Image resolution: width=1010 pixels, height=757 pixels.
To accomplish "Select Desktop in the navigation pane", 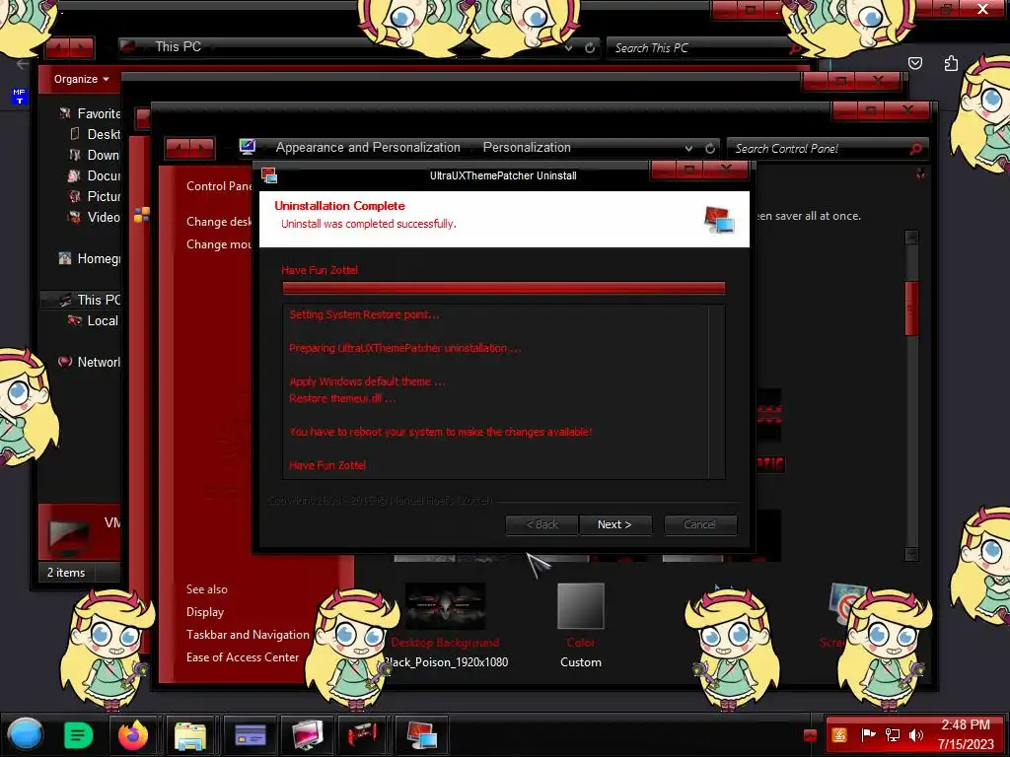I will [x=96, y=134].
